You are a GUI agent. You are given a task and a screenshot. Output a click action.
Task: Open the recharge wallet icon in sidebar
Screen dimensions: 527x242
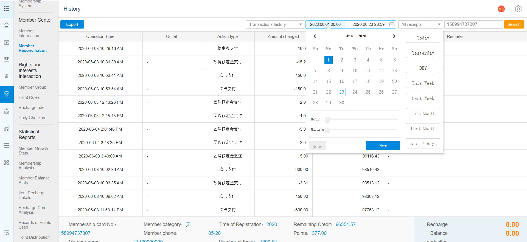click(x=7, y=43)
